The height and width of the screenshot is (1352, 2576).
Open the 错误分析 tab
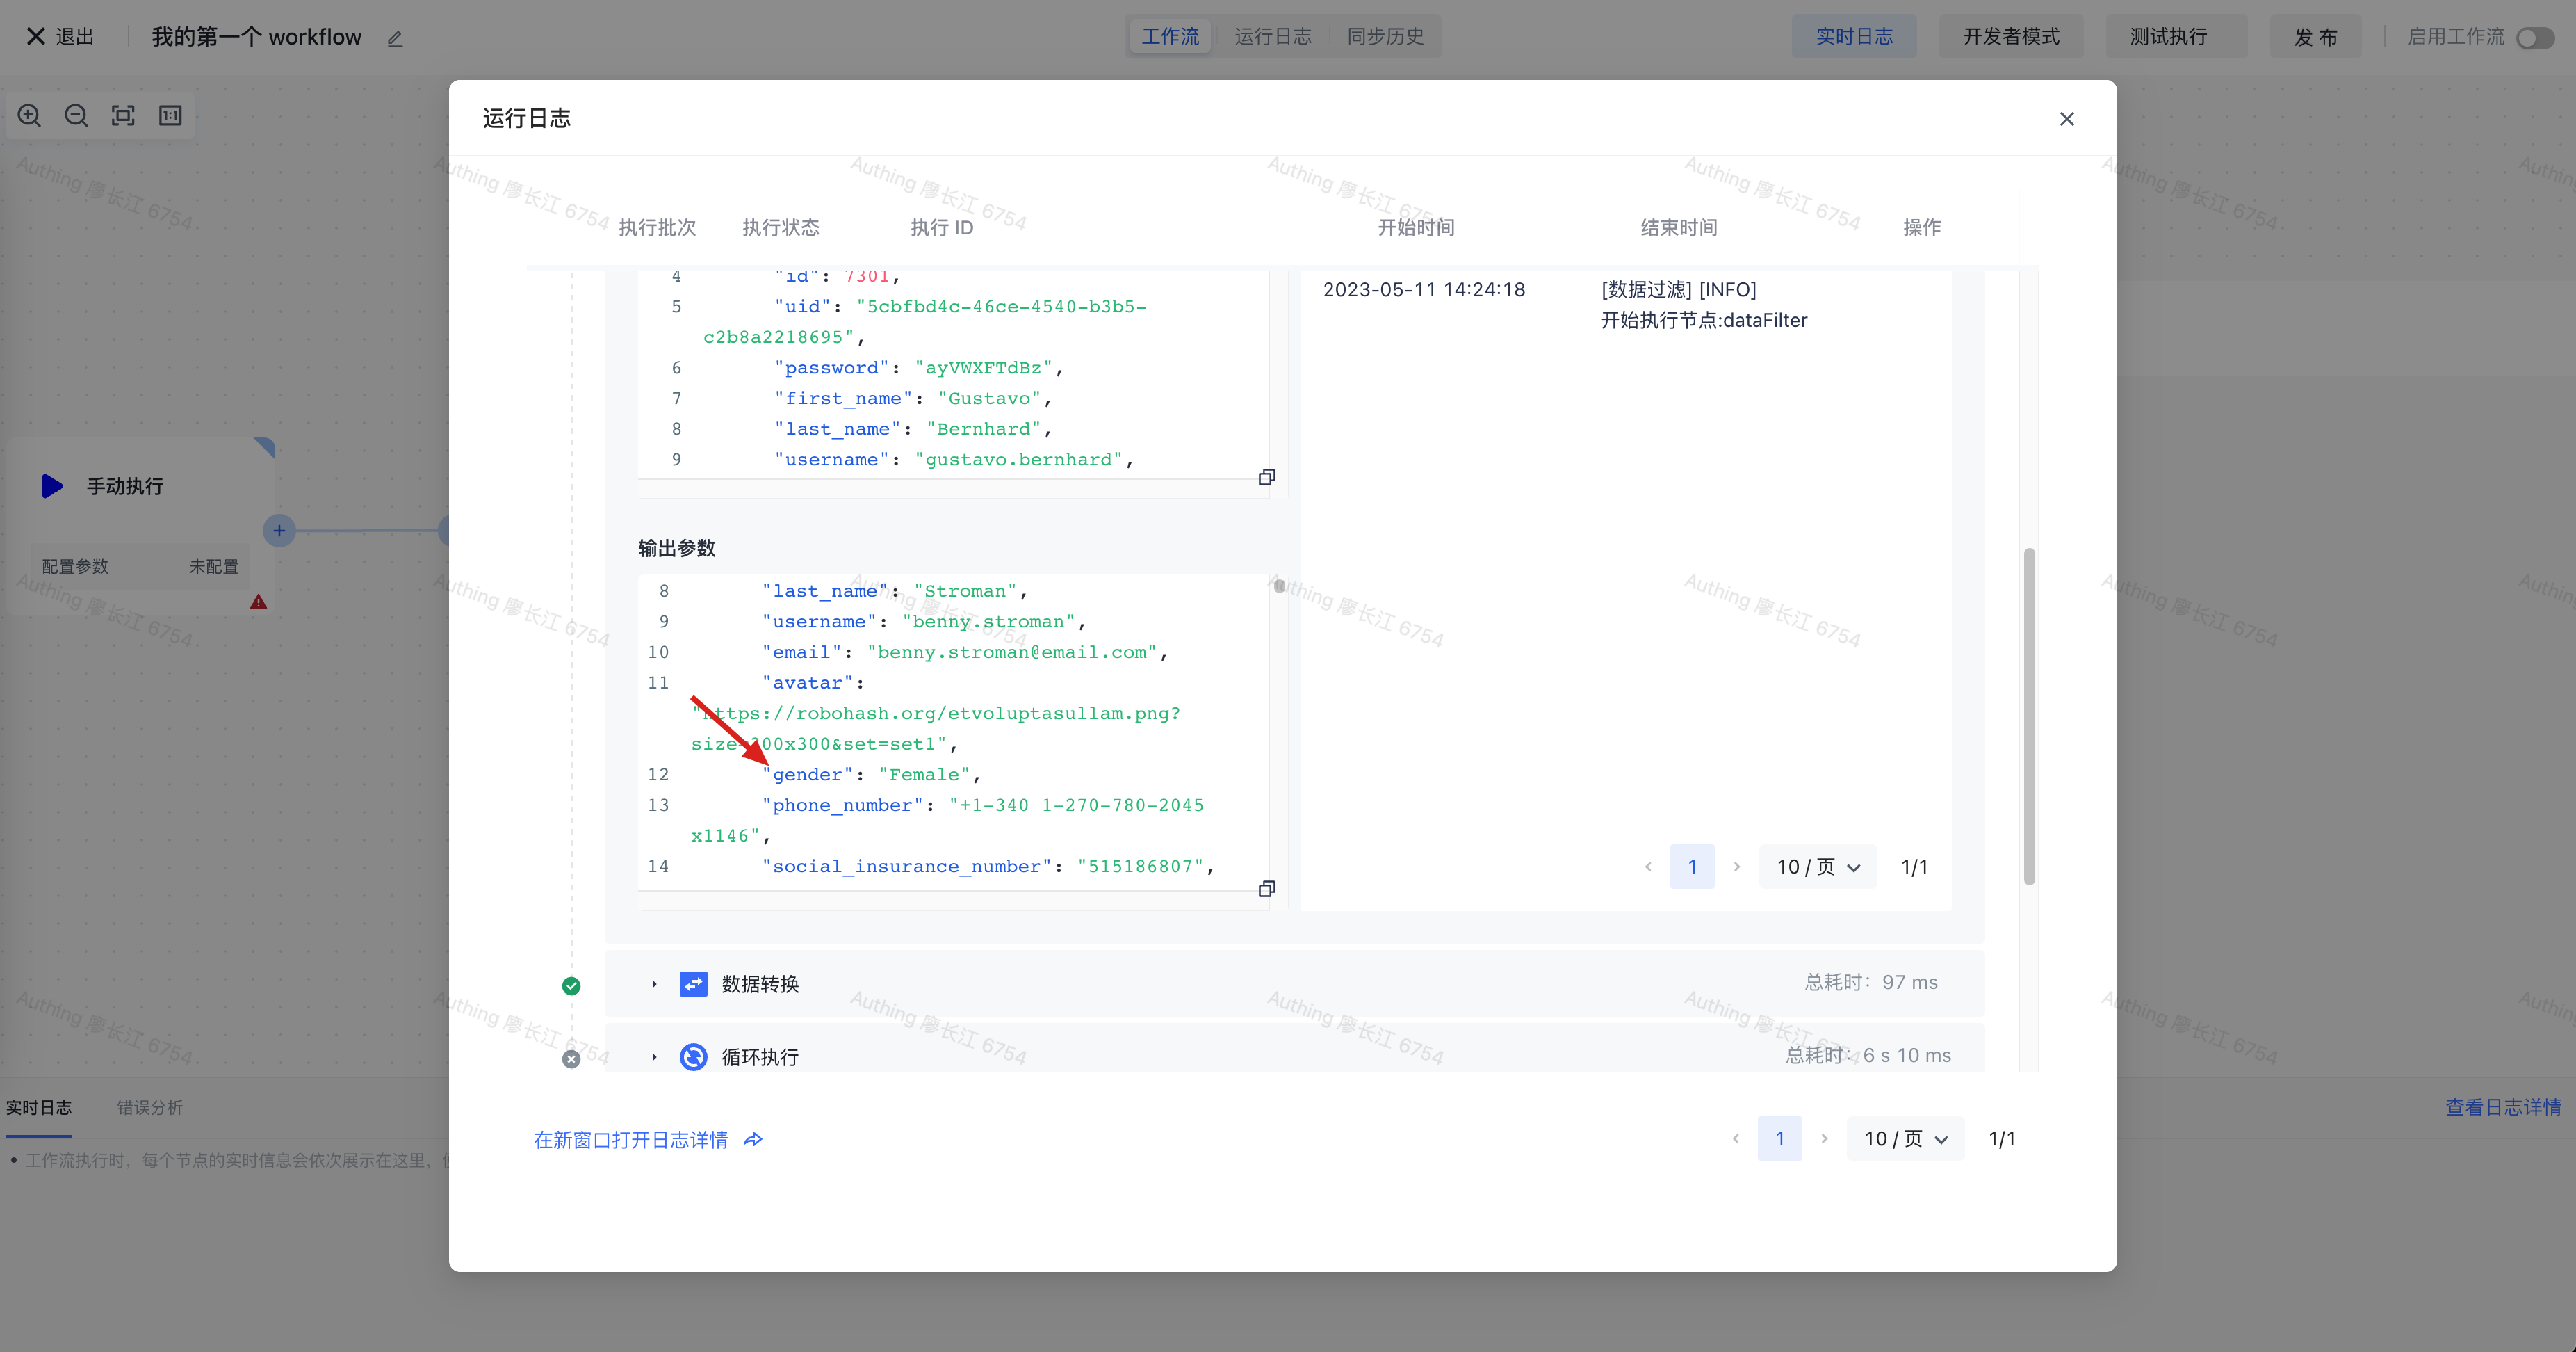(150, 1106)
